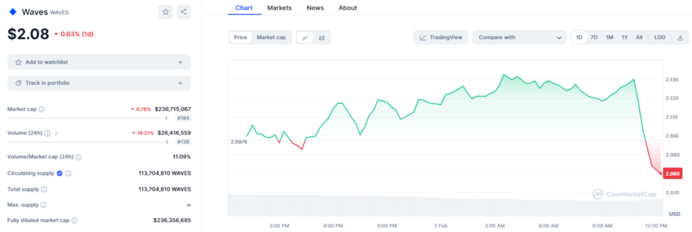Click the 6:00 PM time axis label
The width and height of the screenshot is (692, 232).
[333, 226]
